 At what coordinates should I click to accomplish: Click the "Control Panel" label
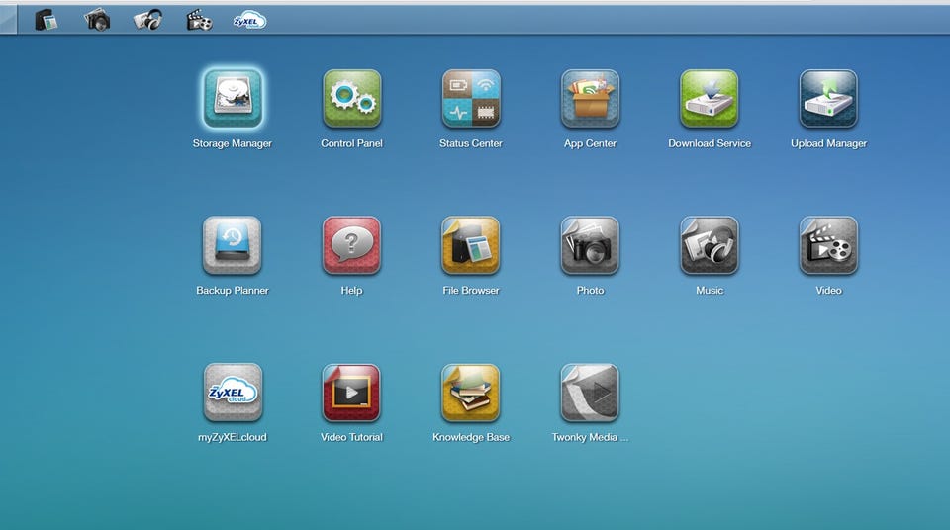(x=351, y=143)
